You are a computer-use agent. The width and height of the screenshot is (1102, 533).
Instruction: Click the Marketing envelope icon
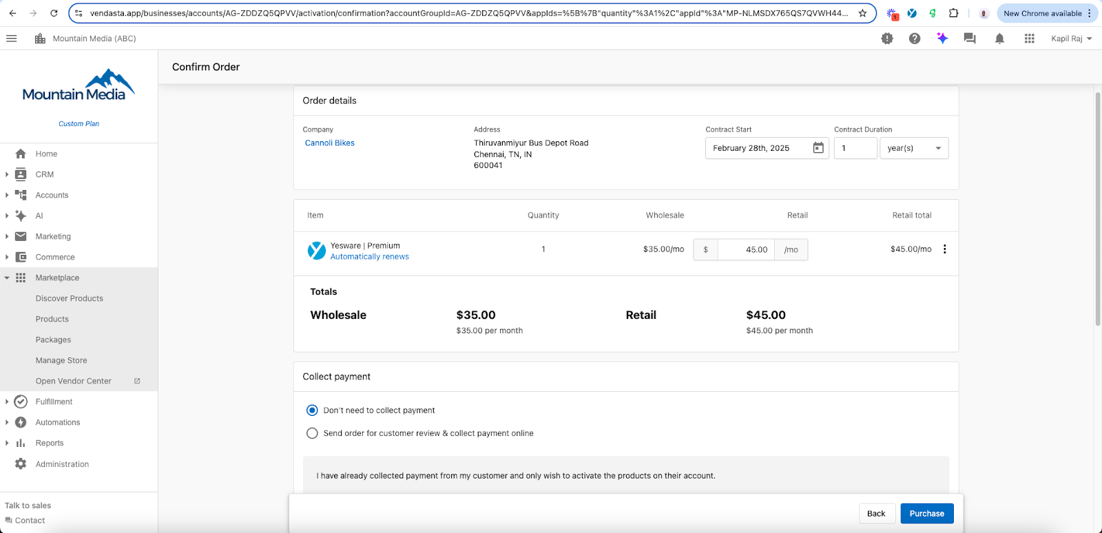point(21,236)
